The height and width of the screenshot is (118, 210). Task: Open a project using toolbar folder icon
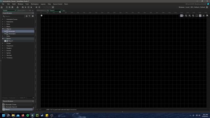pos(10,7)
